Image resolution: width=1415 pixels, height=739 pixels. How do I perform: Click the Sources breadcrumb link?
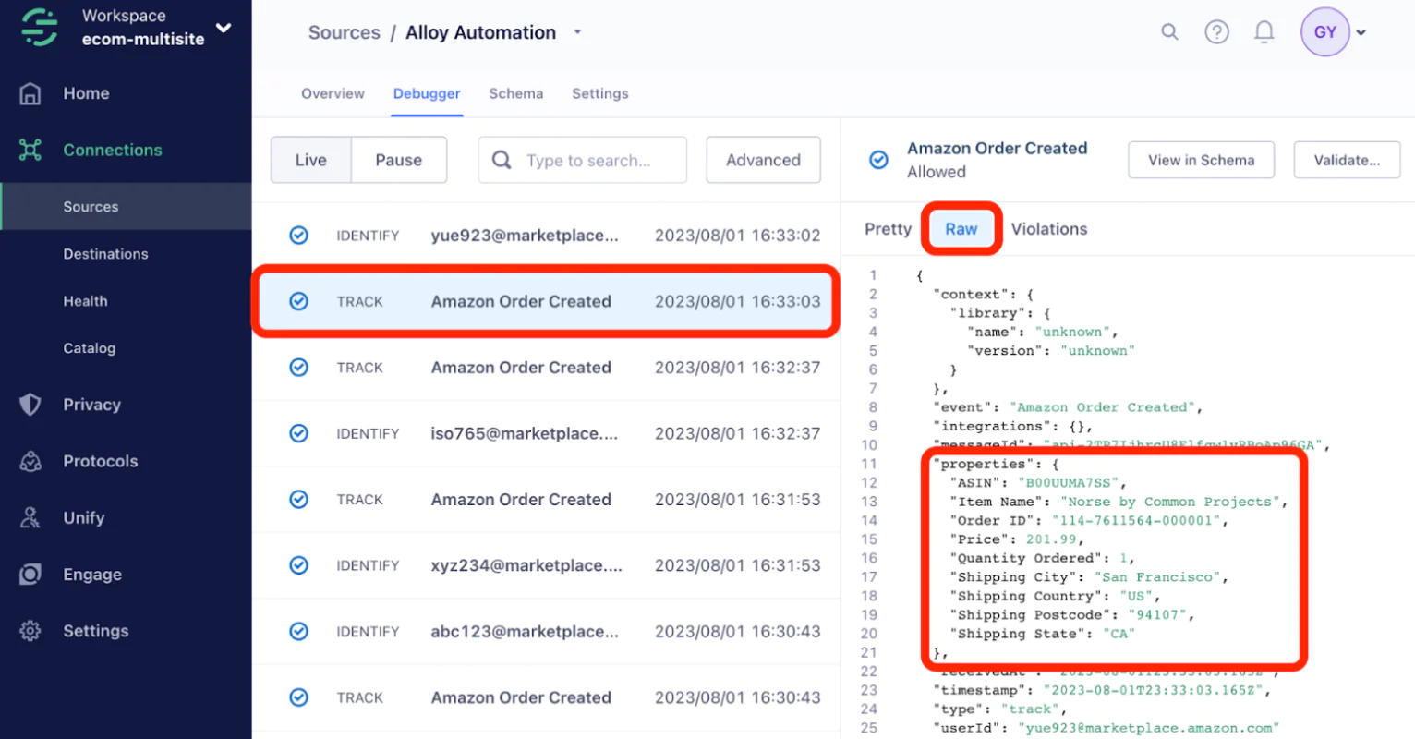click(x=345, y=32)
